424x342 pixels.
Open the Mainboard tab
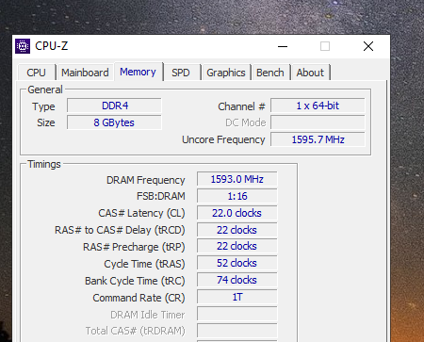point(85,73)
